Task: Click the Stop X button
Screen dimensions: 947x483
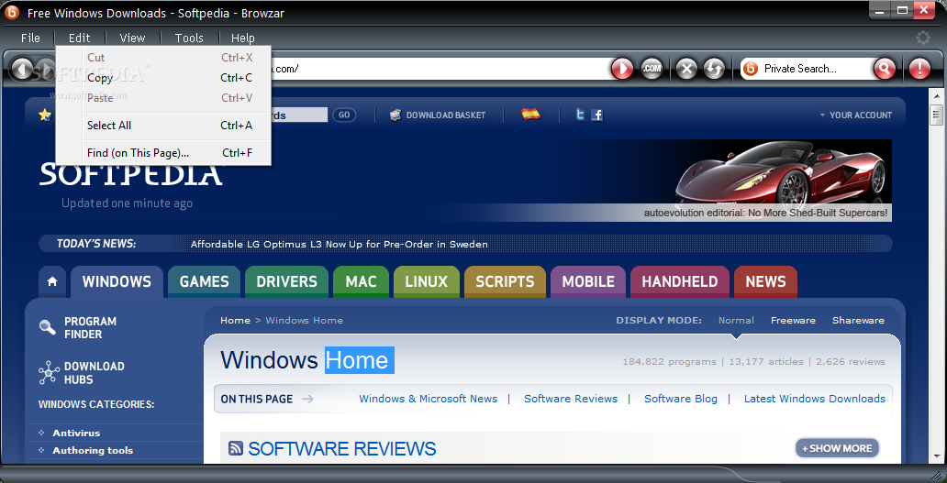Action: point(686,69)
